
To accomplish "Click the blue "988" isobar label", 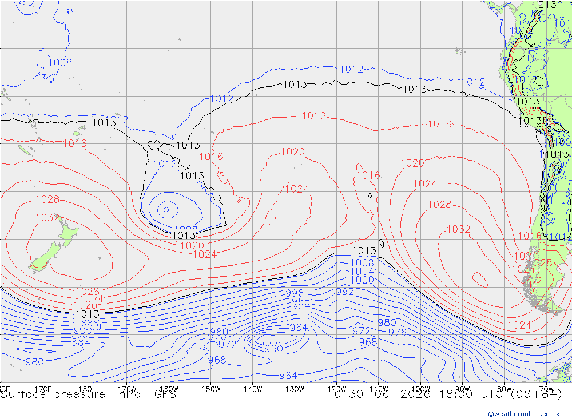I will click(x=301, y=302).
